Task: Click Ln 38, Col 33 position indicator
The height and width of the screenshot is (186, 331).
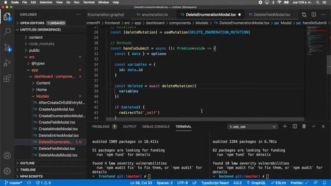Action: (141, 183)
